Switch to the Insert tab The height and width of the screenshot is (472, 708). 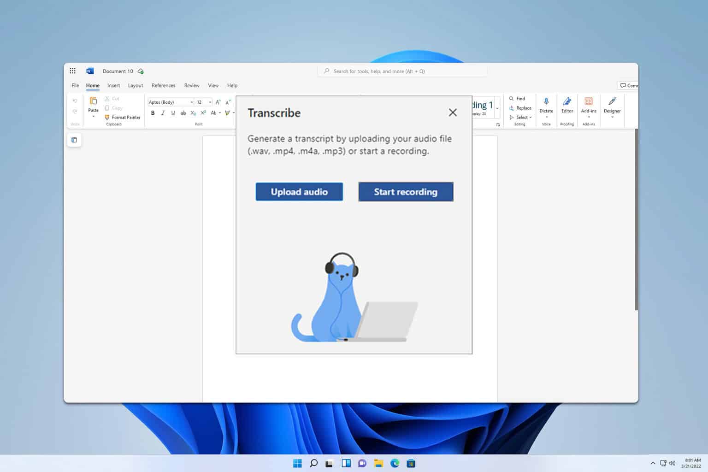tap(113, 86)
